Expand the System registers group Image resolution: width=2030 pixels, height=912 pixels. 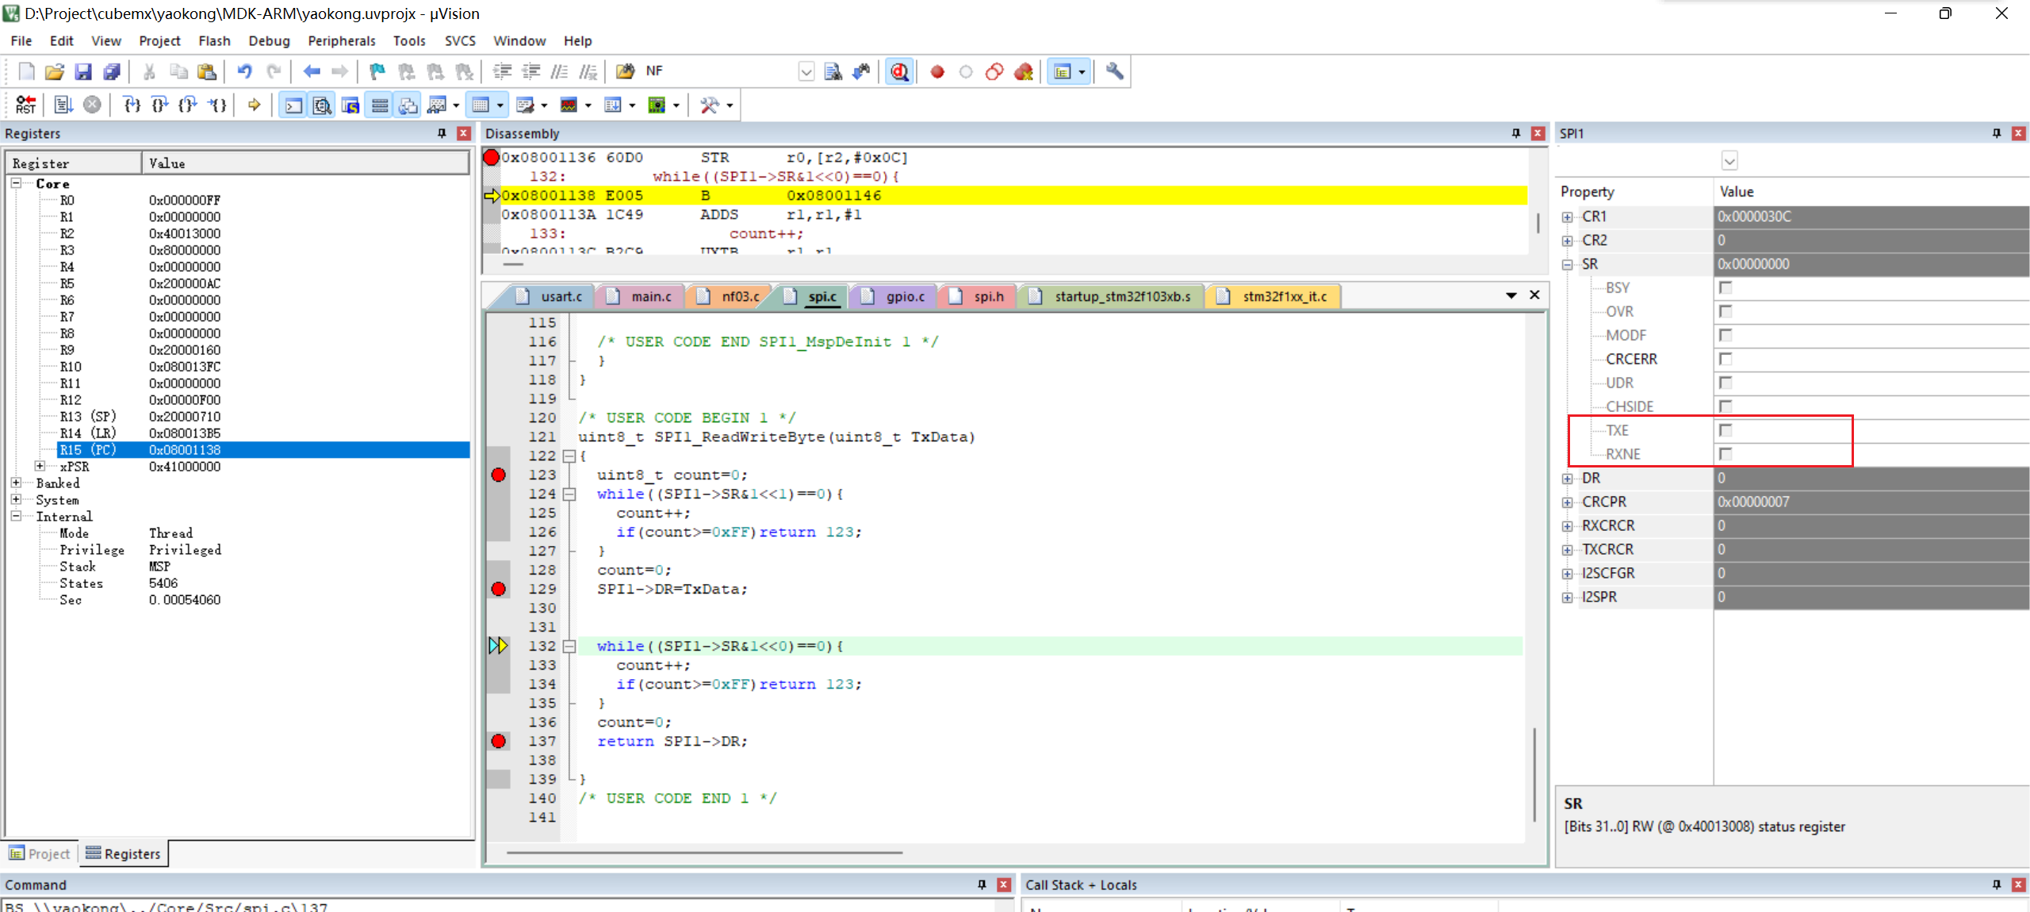[x=16, y=499]
